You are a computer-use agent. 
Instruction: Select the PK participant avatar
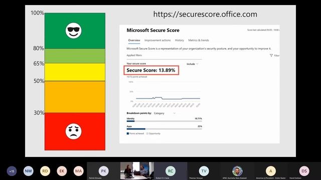(x=104, y=171)
